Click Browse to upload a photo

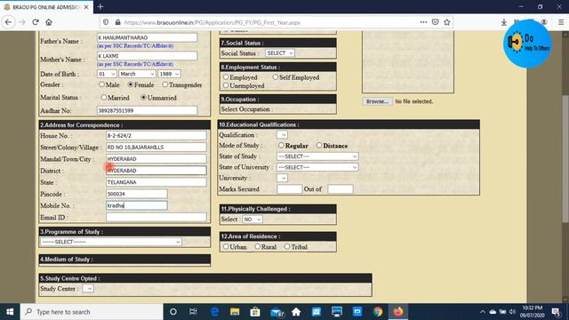point(377,101)
